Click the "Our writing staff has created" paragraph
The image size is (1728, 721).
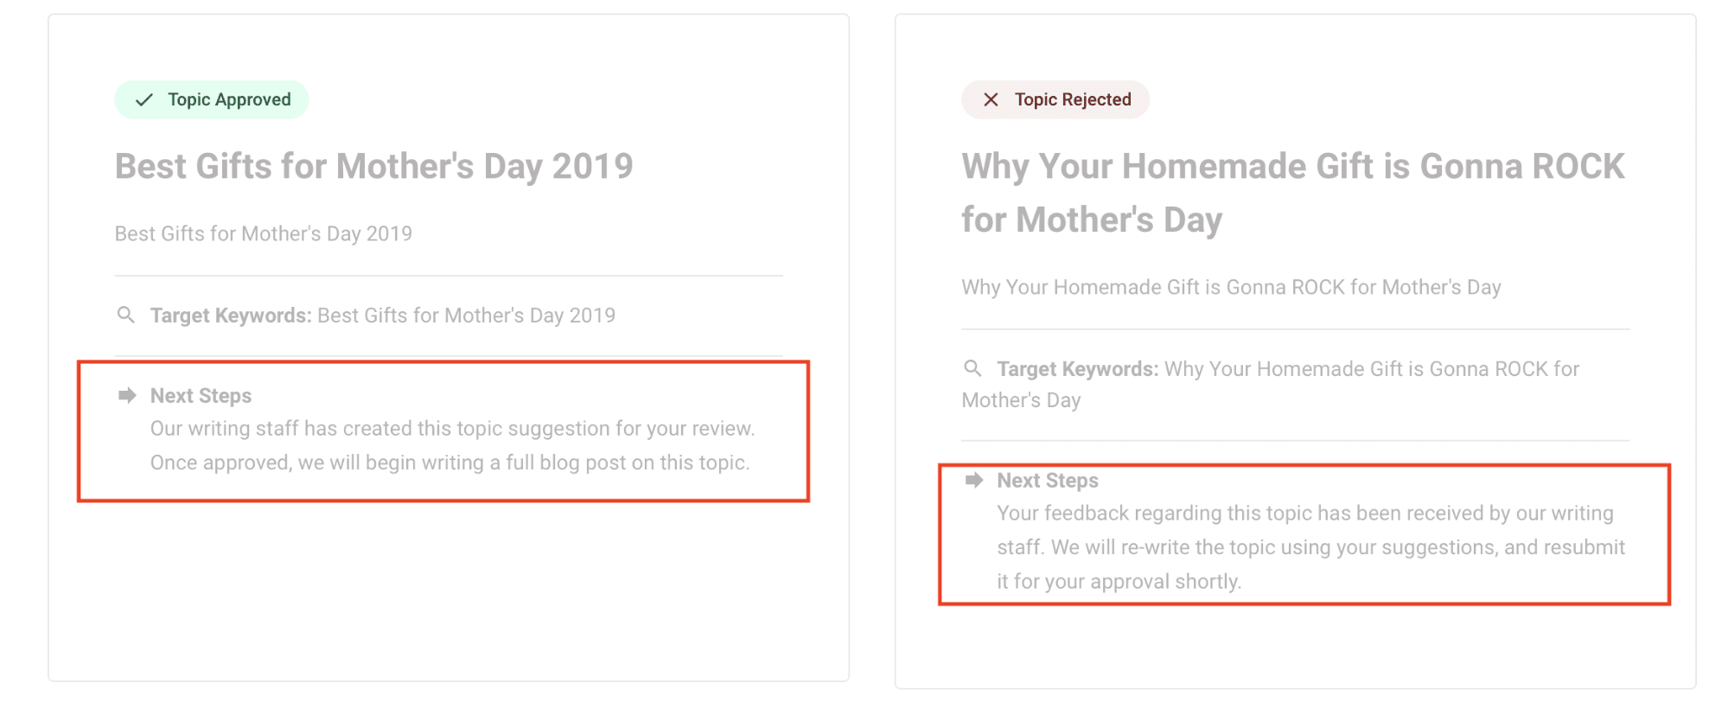(x=451, y=446)
